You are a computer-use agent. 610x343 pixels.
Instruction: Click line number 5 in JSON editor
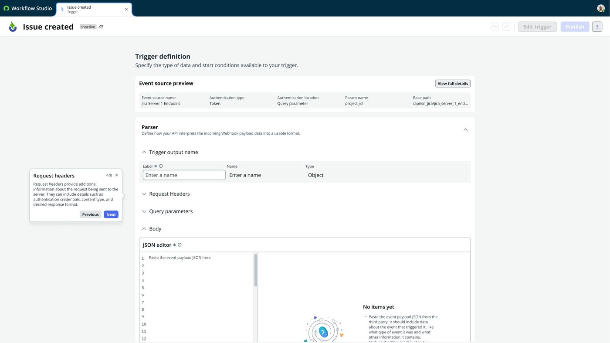pos(142,288)
